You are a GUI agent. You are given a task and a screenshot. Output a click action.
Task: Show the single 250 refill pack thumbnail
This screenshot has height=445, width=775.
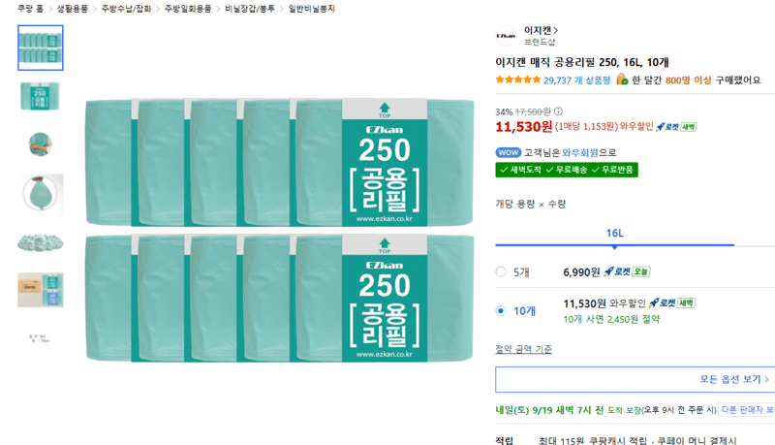(41, 96)
